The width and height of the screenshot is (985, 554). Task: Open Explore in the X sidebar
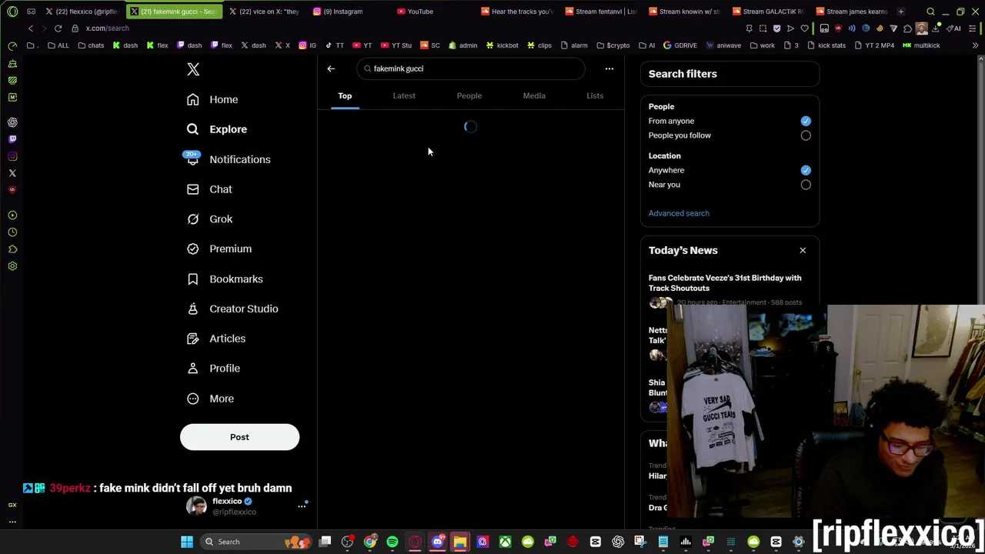217,129
